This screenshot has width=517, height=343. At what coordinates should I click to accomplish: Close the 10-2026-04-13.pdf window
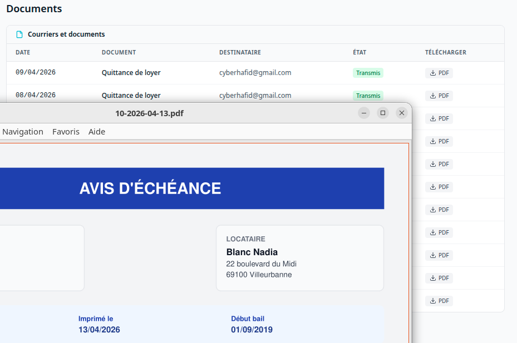tap(402, 113)
